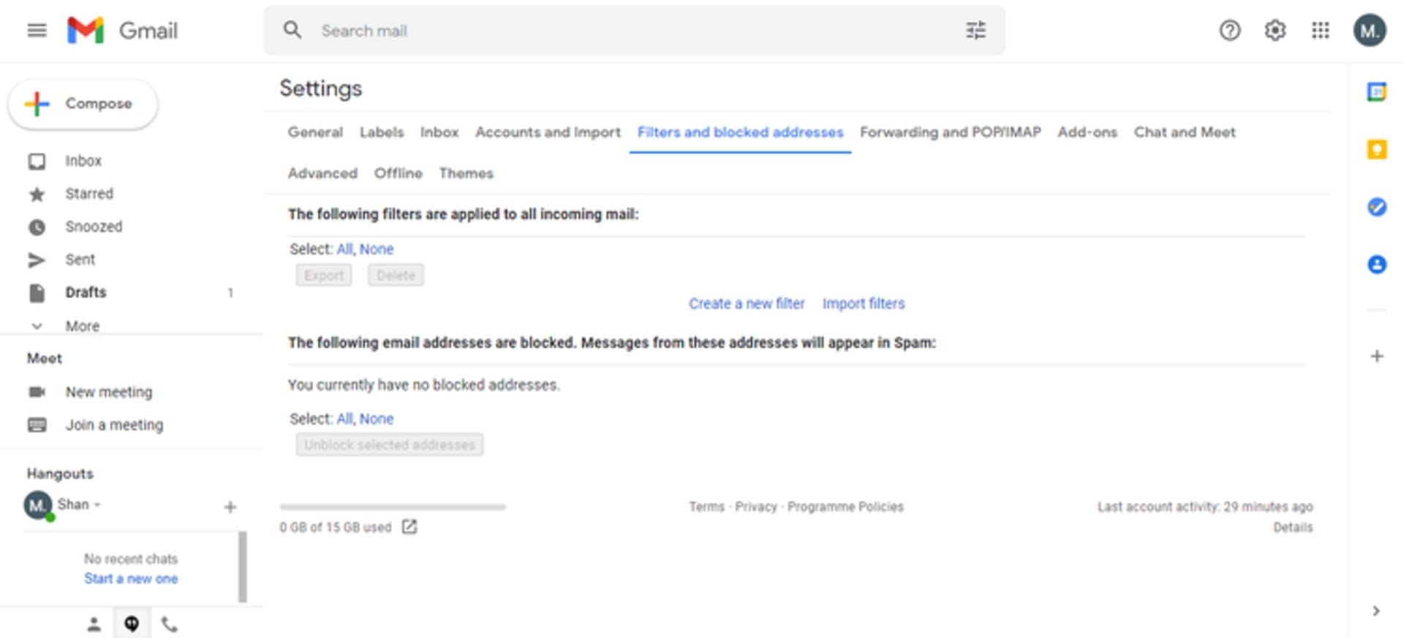Open the Settings gear icon

coord(1275,30)
